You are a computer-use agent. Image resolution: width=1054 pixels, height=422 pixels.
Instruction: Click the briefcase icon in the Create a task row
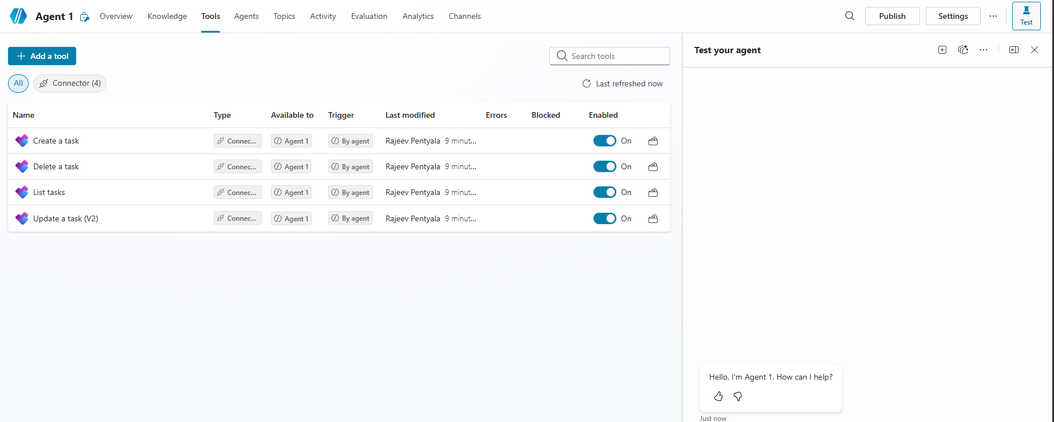click(x=652, y=141)
